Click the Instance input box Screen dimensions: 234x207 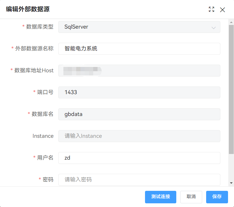[x=139, y=136]
